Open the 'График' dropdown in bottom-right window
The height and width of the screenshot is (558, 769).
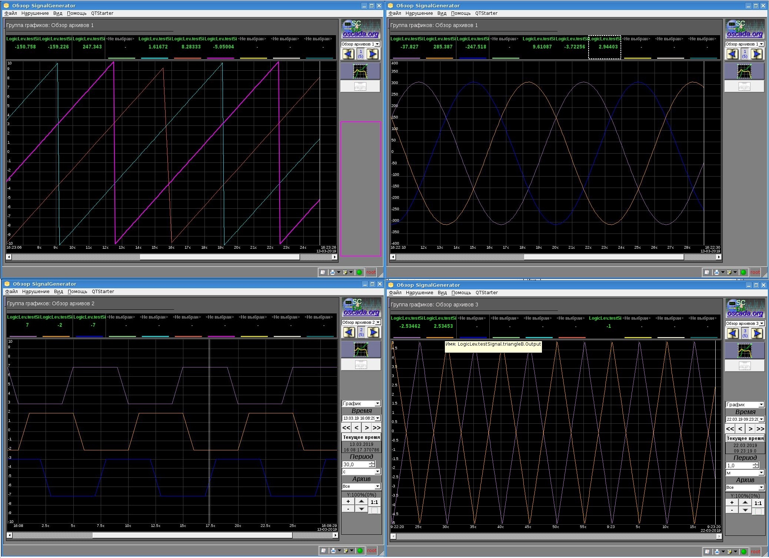[745, 404]
